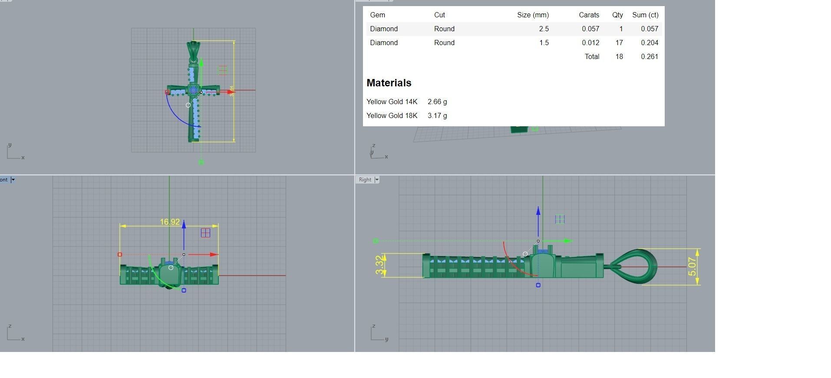Click the green scale handle below cross in Top view

(201, 162)
